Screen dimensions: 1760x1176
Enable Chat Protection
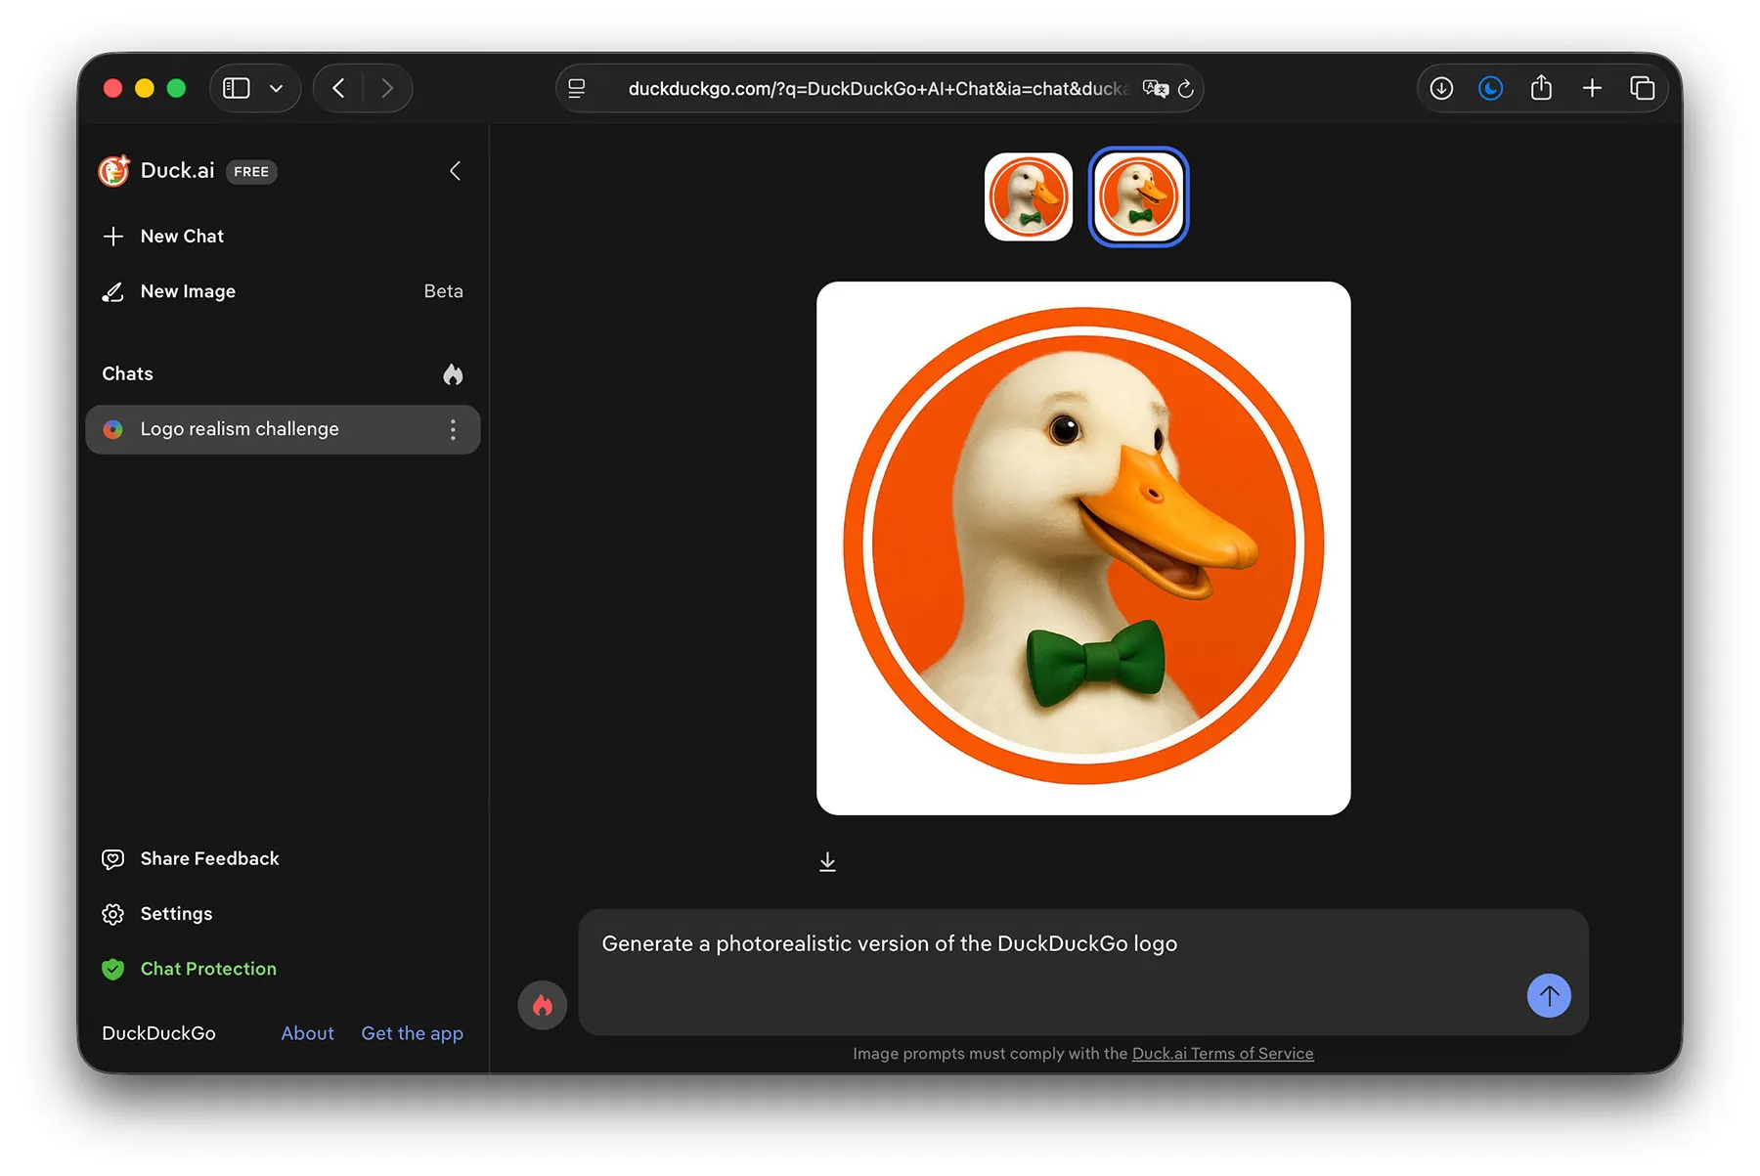coord(207,969)
